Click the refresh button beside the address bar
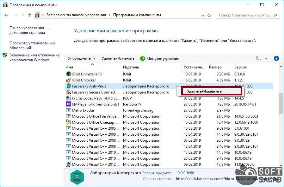Image resolution: width=284 pixels, height=187 pixels. coord(209,15)
